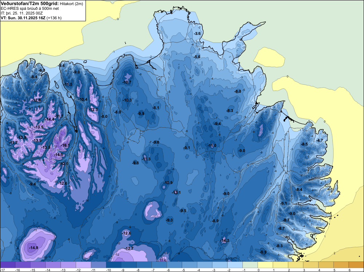Viewport: 364px width, 272px height.
Task: Click the legend swatch between 3 and 4
Action: pyautogui.click(x=311, y=265)
